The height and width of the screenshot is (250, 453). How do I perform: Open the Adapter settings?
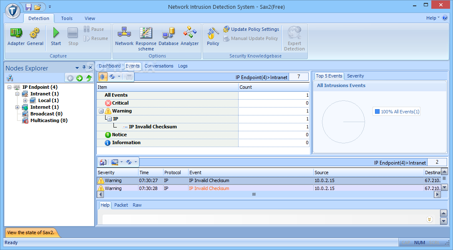[x=16, y=36]
